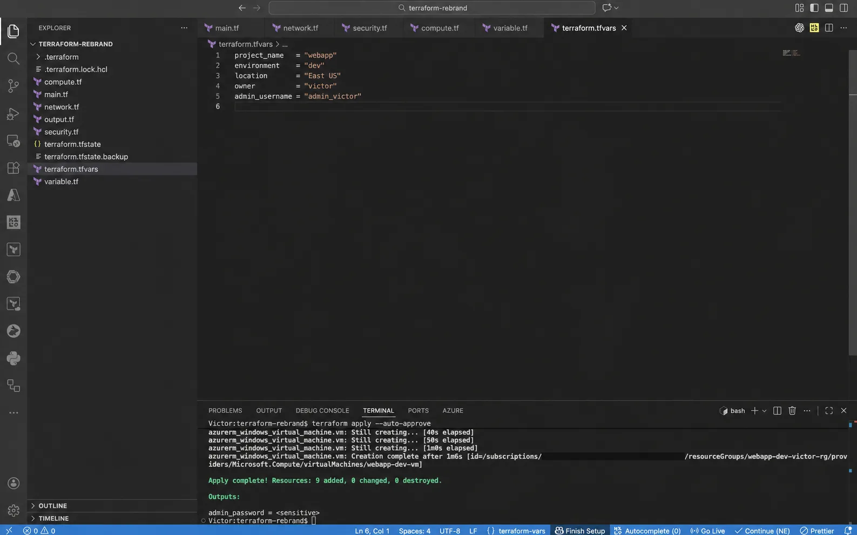Open the Python icon in activity bar
The height and width of the screenshot is (535, 857).
(14, 358)
